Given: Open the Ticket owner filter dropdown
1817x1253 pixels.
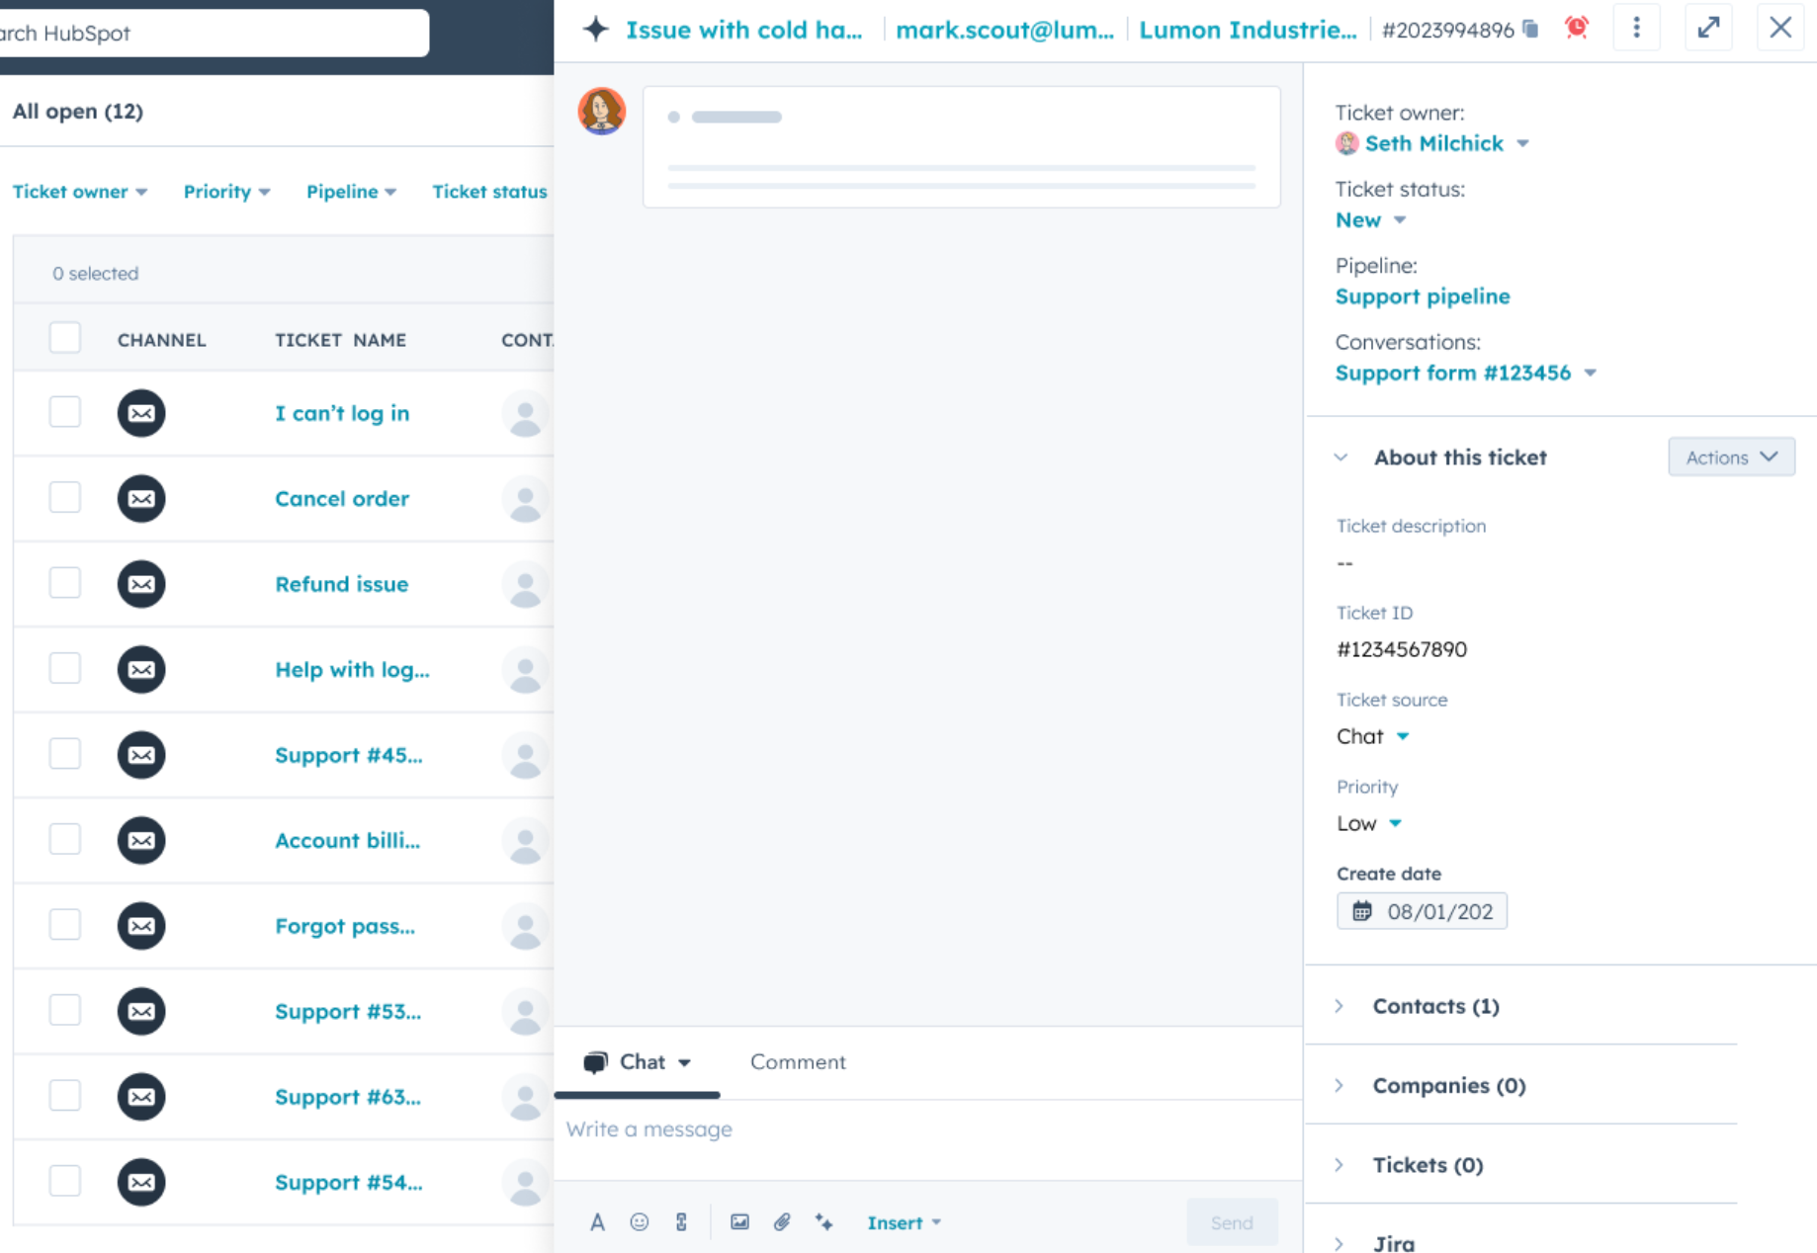Looking at the screenshot, I should [80, 192].
